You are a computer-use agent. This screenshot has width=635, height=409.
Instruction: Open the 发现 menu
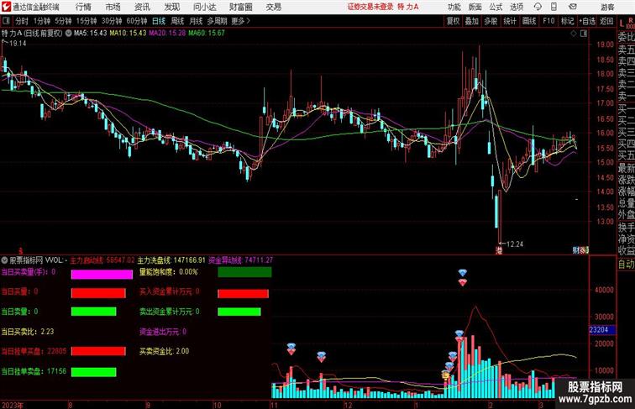coord(171,7)
